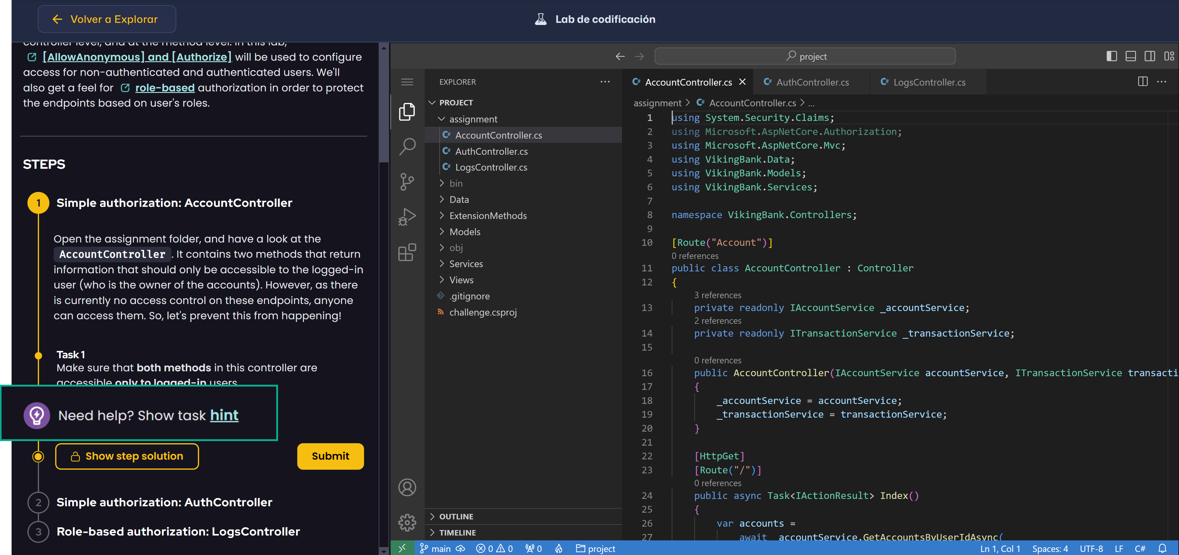1179x555 pixels.
Task: Synchronize changes cloud icon in status bar
Action: (460, 548)
